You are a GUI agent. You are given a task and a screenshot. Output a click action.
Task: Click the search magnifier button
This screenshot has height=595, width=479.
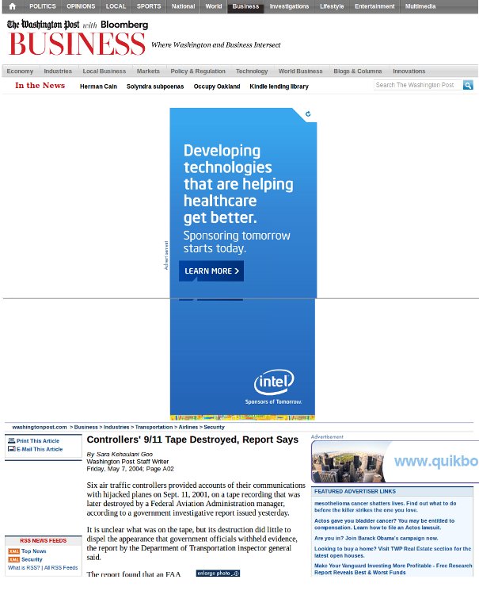[x=468, y=85]
